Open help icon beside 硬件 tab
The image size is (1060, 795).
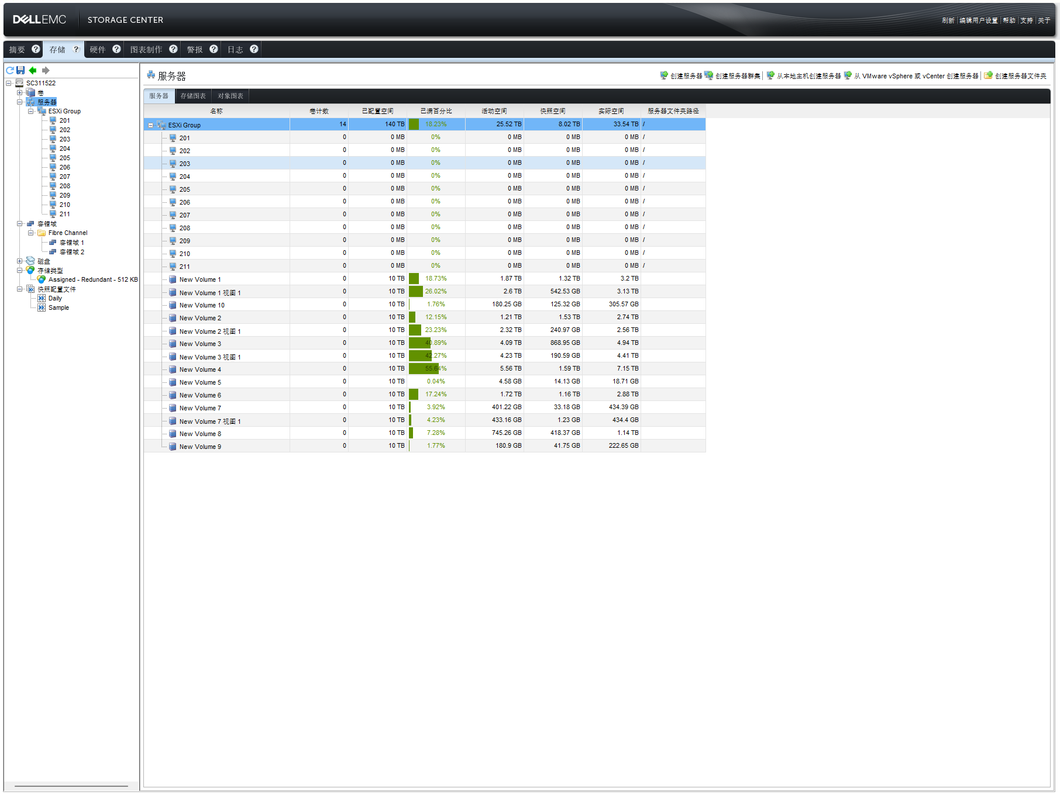point(116,49)
